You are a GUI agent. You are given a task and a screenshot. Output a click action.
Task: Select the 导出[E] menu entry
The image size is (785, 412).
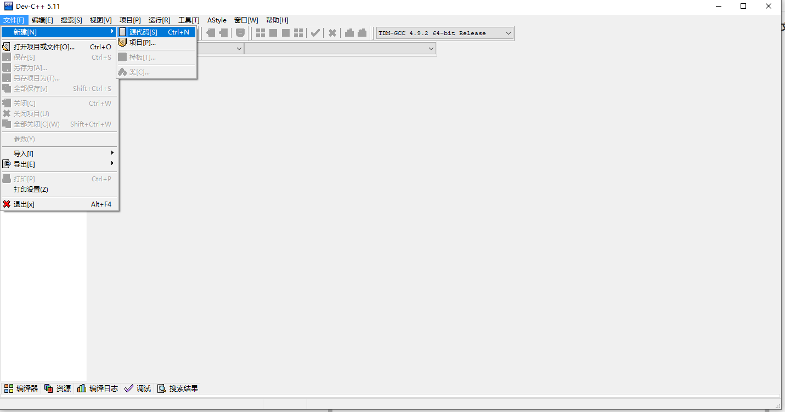click(x=59, y=164)
